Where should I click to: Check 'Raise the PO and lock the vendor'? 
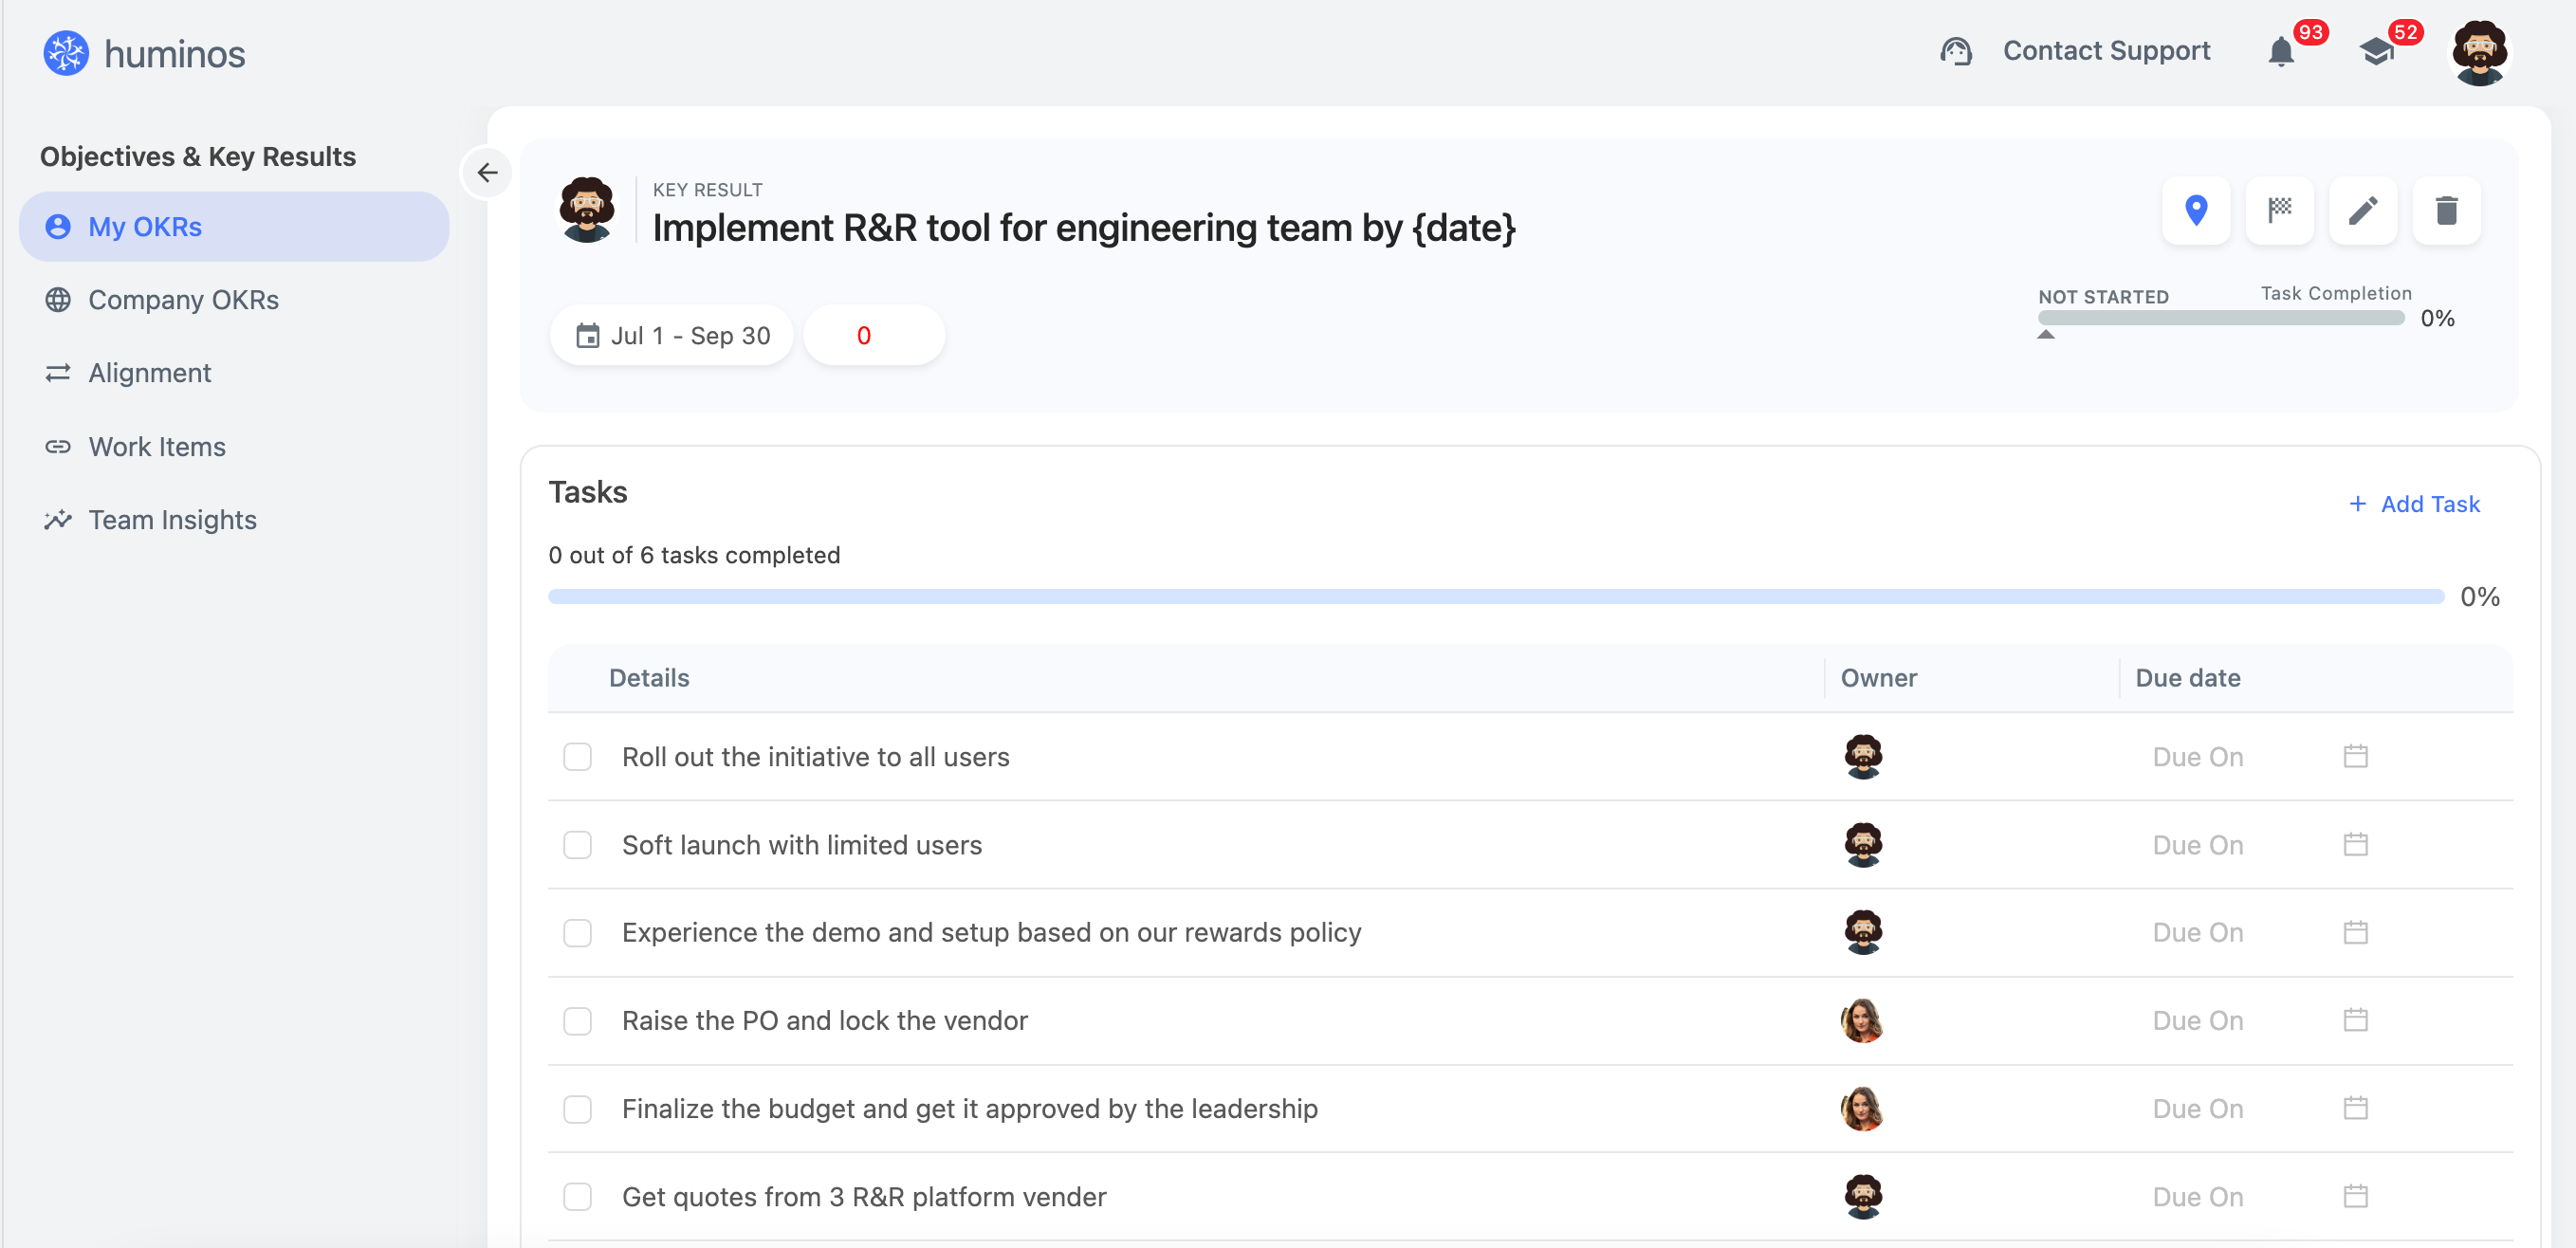577,1021
